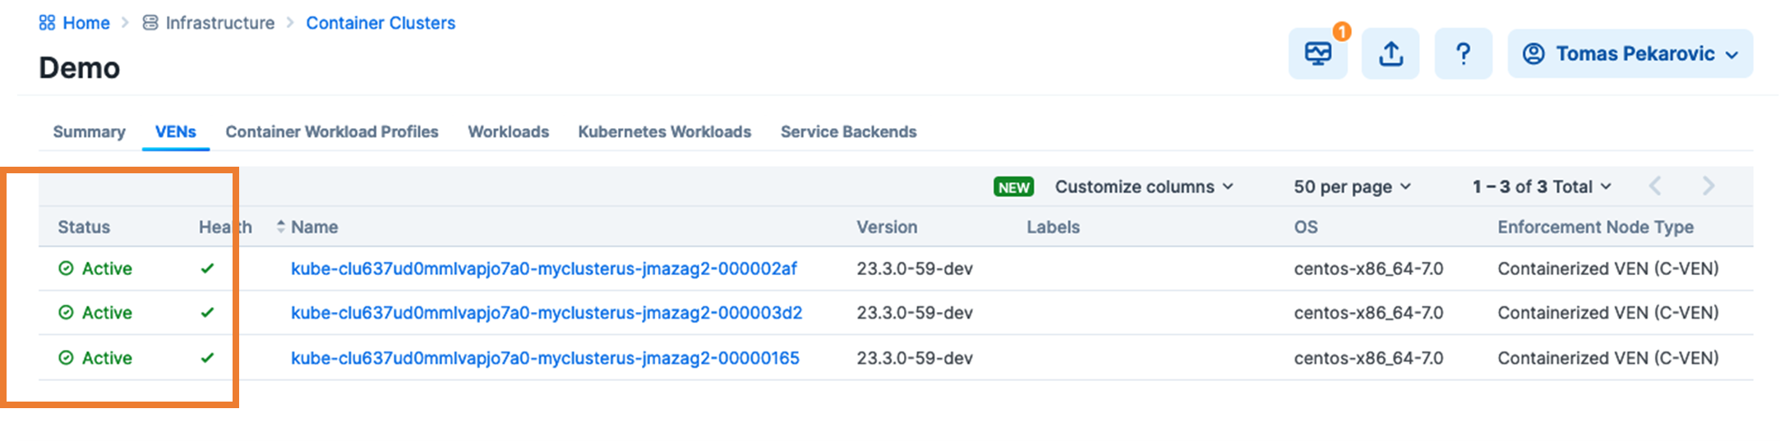Switch to the Summary tab
Screen dimensions: 1780x441
89,131
